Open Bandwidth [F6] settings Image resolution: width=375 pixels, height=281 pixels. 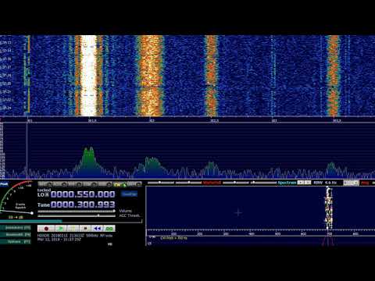point(16,235)
